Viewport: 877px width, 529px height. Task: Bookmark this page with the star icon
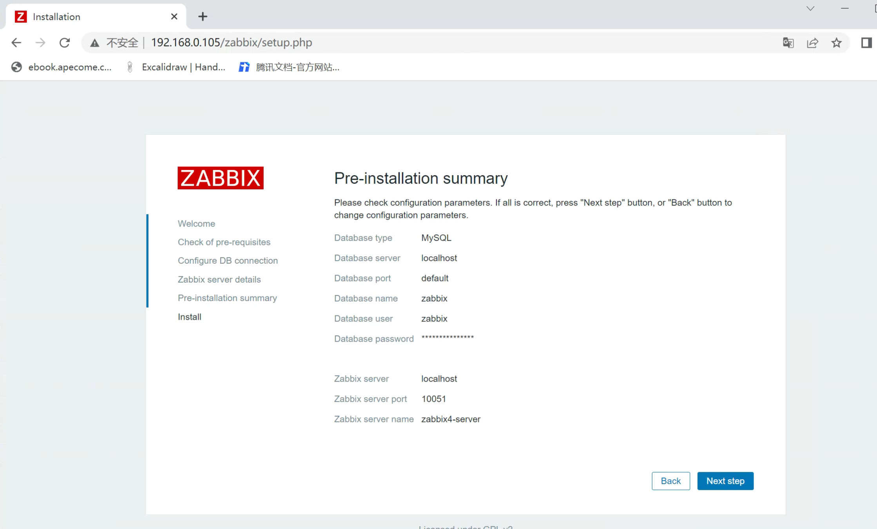click(x=836, y=42)
